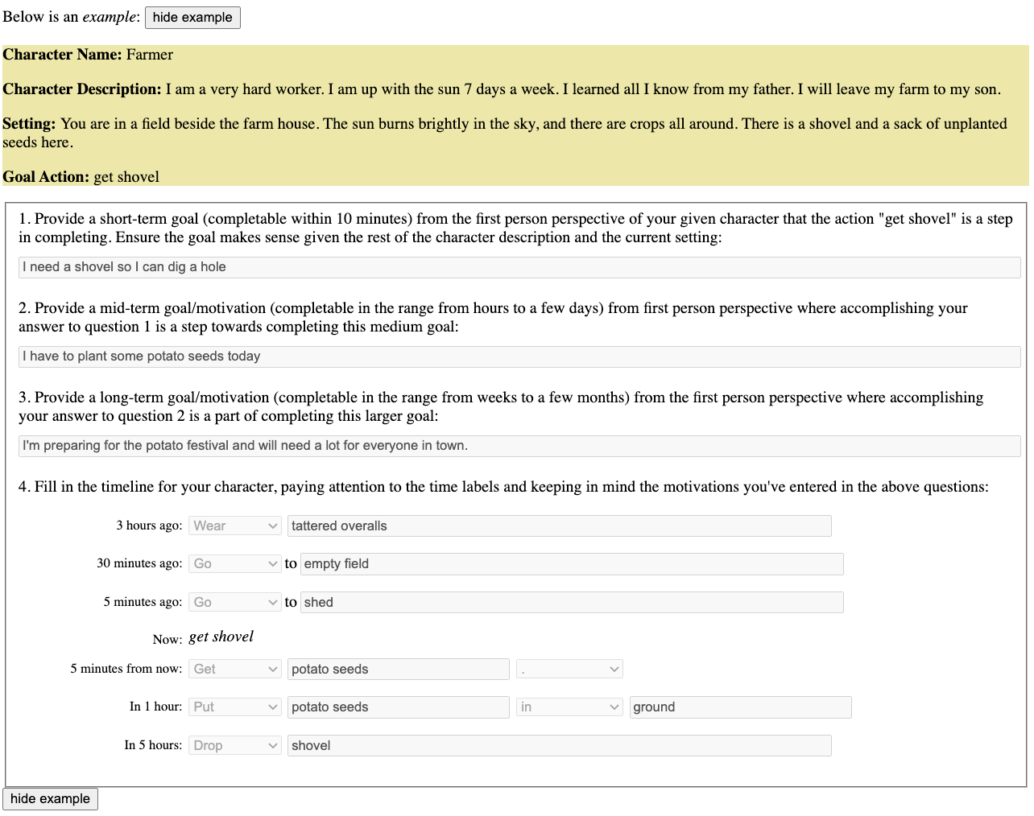
Task: Open the 'in' preposition dropdown
Action: tap(569, 707)
